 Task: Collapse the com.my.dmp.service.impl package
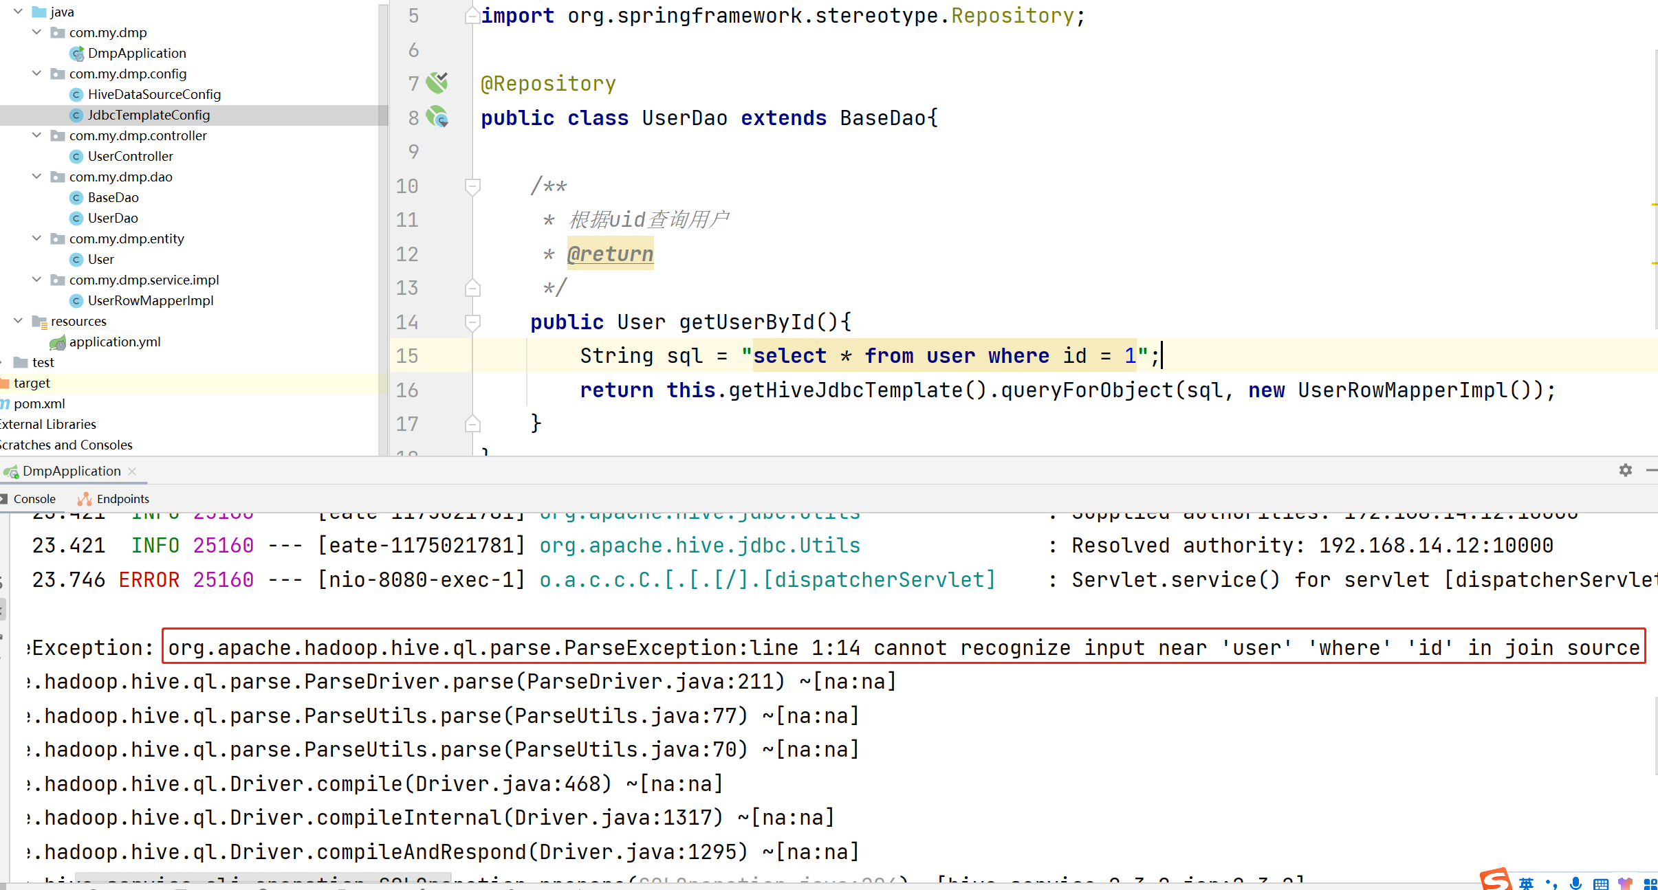tap(37, 280)
